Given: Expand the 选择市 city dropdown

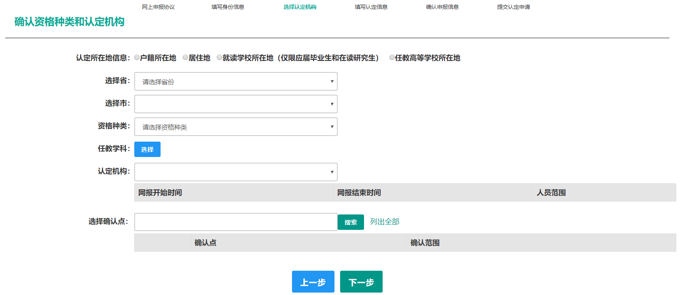Looking at the screenshot, I should (236, 104).
